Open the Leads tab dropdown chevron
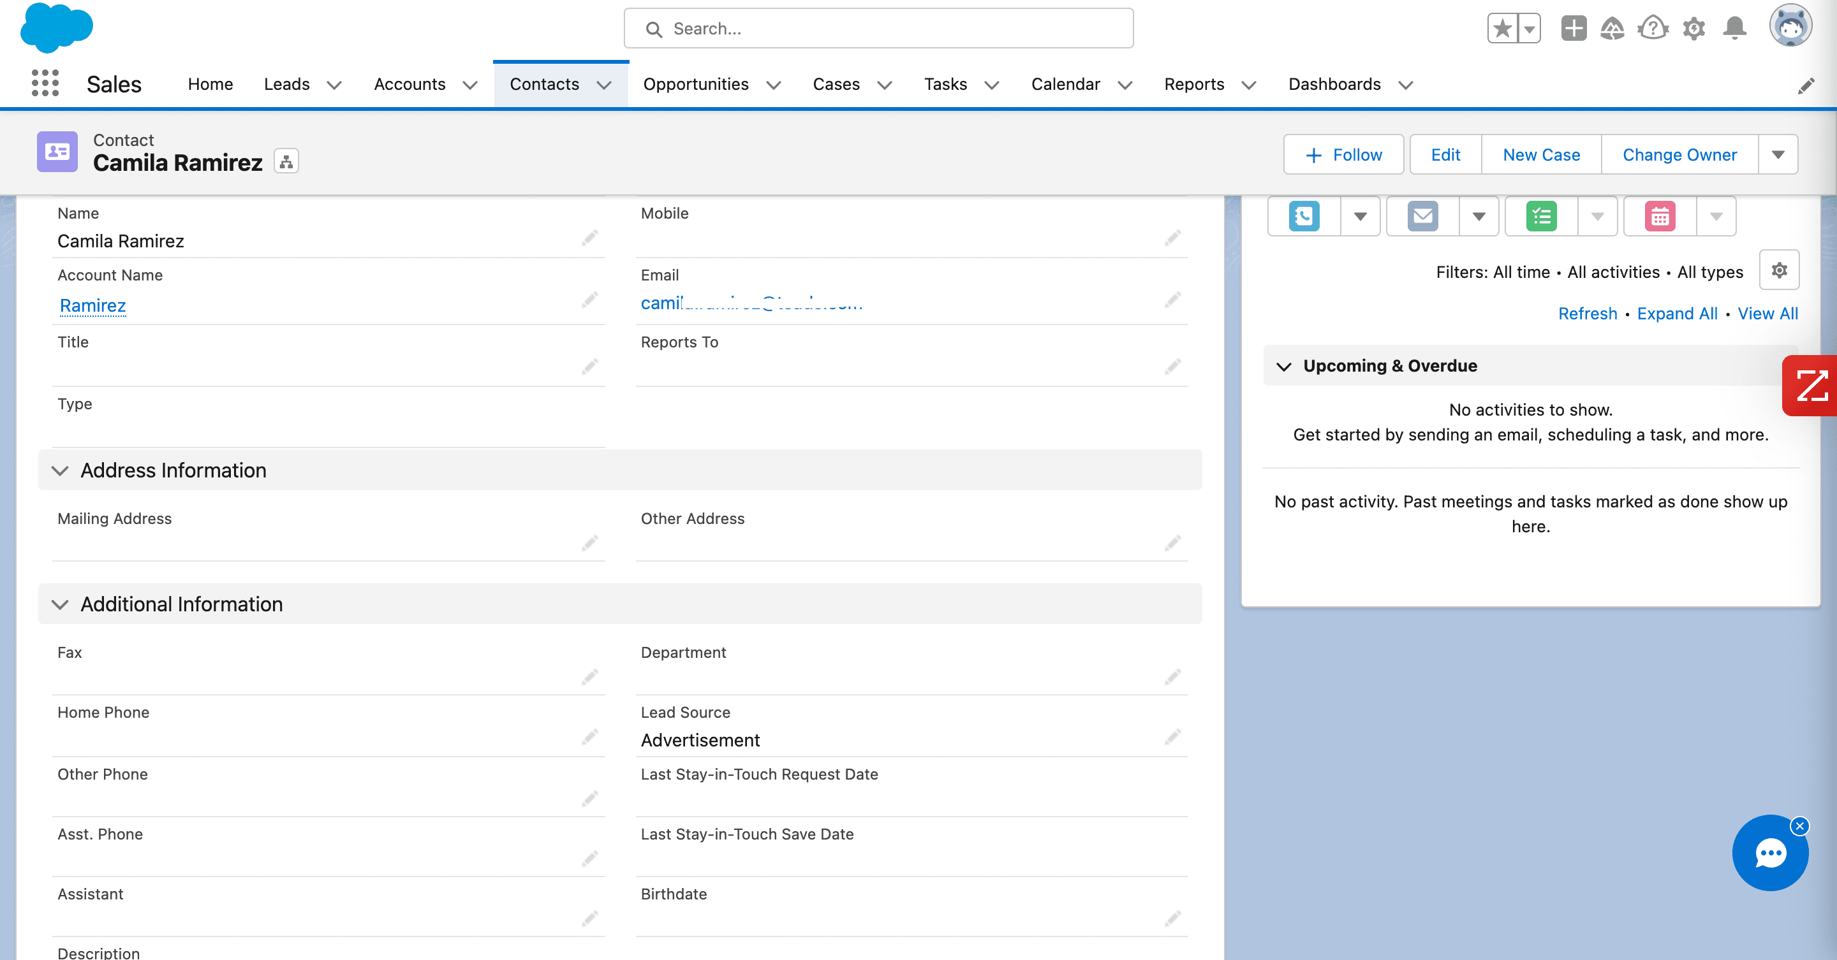The width and height of the screenshot is (1837, 960). (334, 85)
